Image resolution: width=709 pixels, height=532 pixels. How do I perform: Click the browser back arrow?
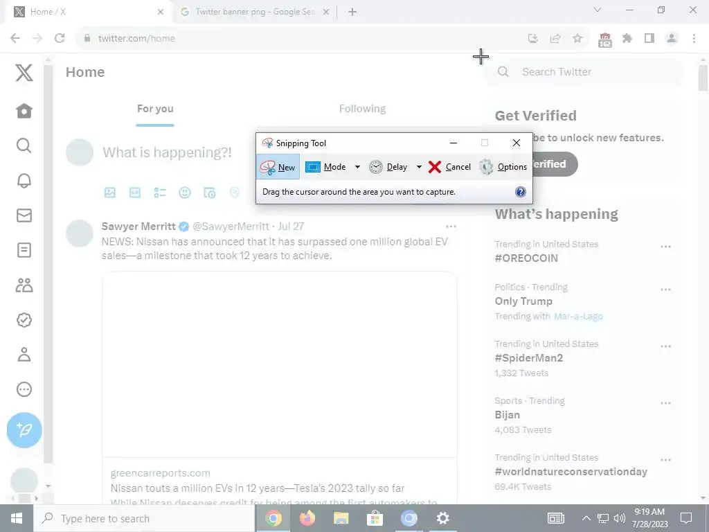coord(15,39)
